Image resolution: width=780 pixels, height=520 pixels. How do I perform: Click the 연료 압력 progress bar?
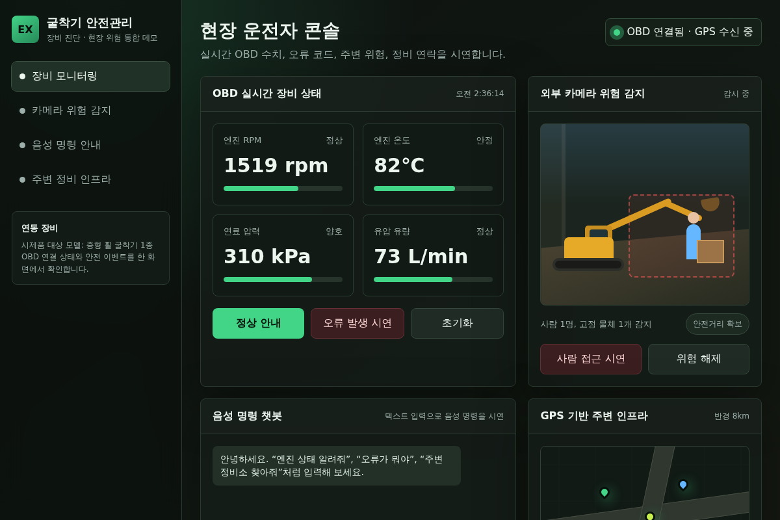tap(283, 279)
